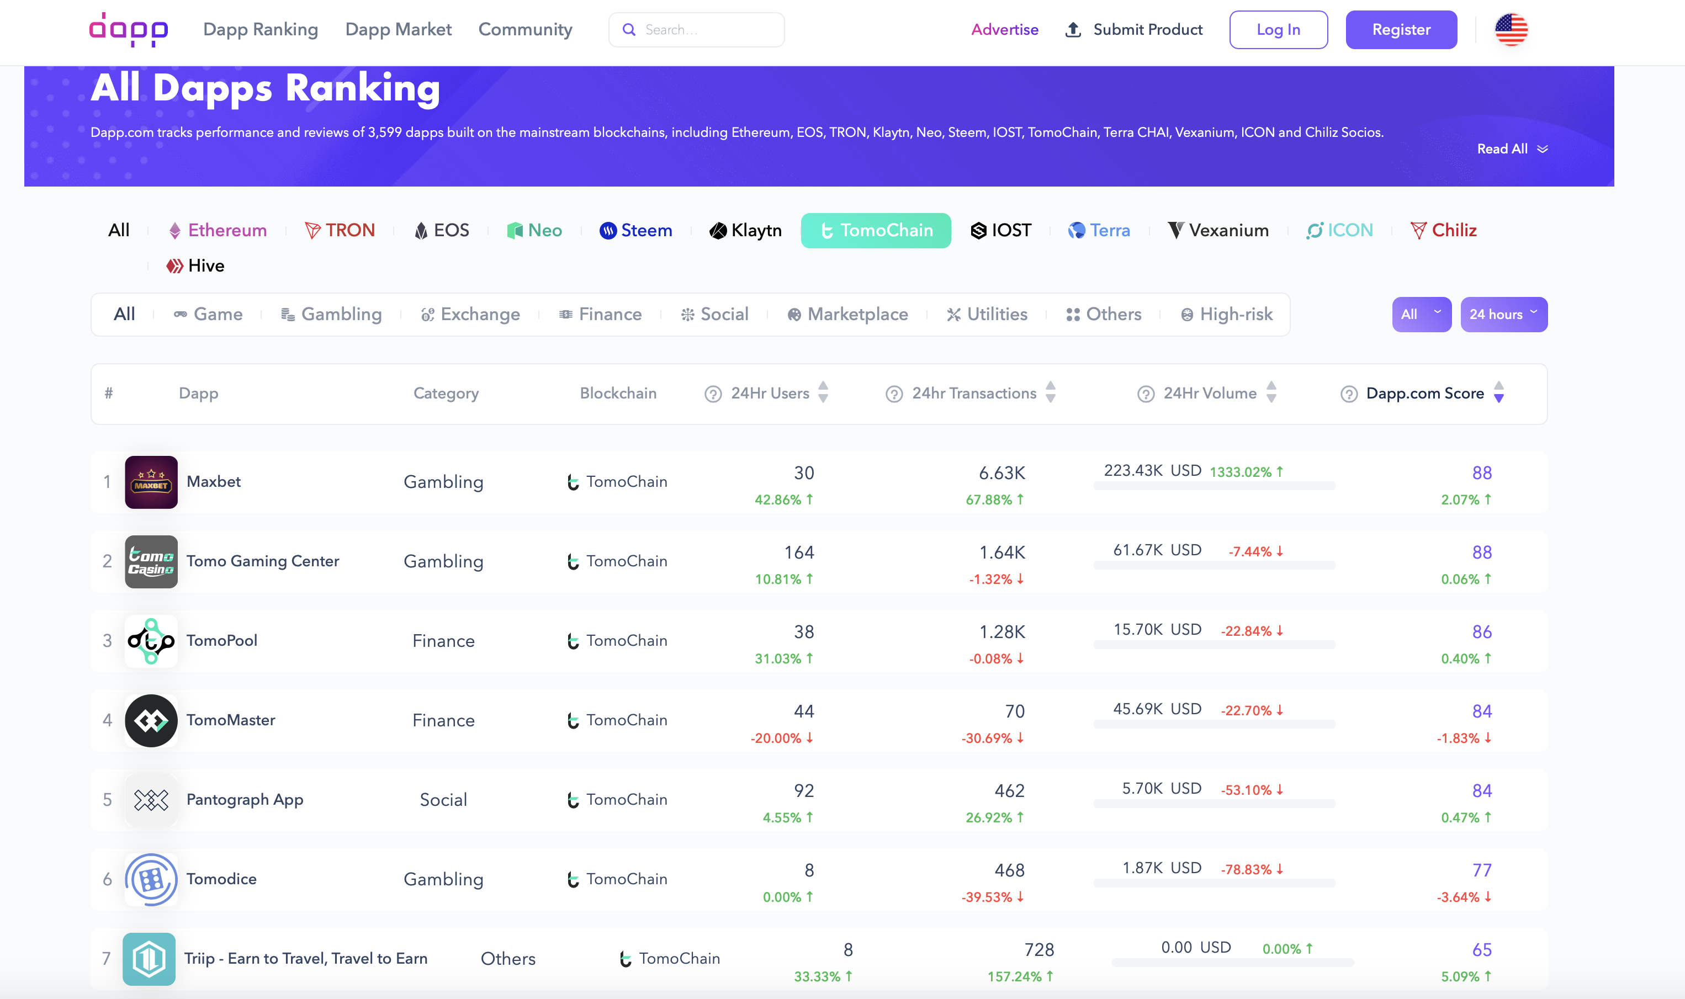
Task: Open the Dapp Ranking menu
Action: (261, 30)
